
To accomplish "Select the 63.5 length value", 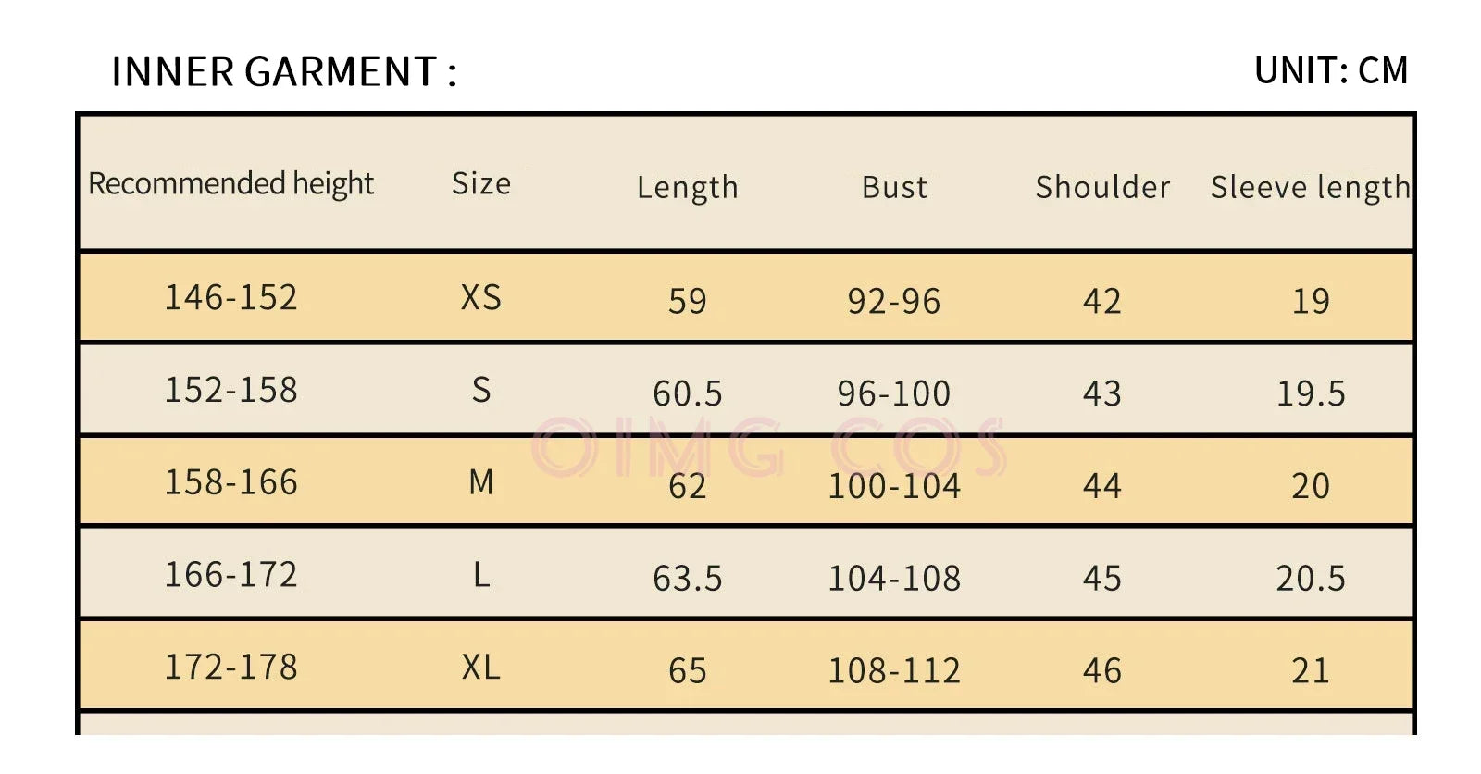I will point(687,579).
